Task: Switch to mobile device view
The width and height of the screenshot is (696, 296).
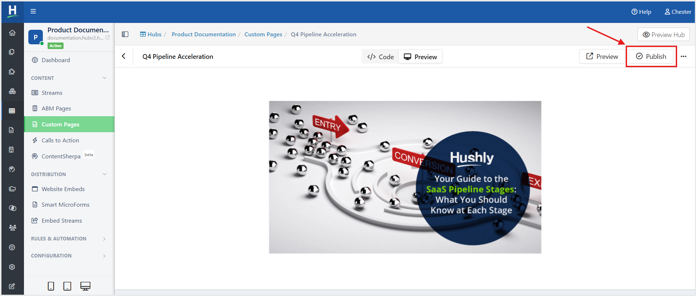Action: (51, 286)
